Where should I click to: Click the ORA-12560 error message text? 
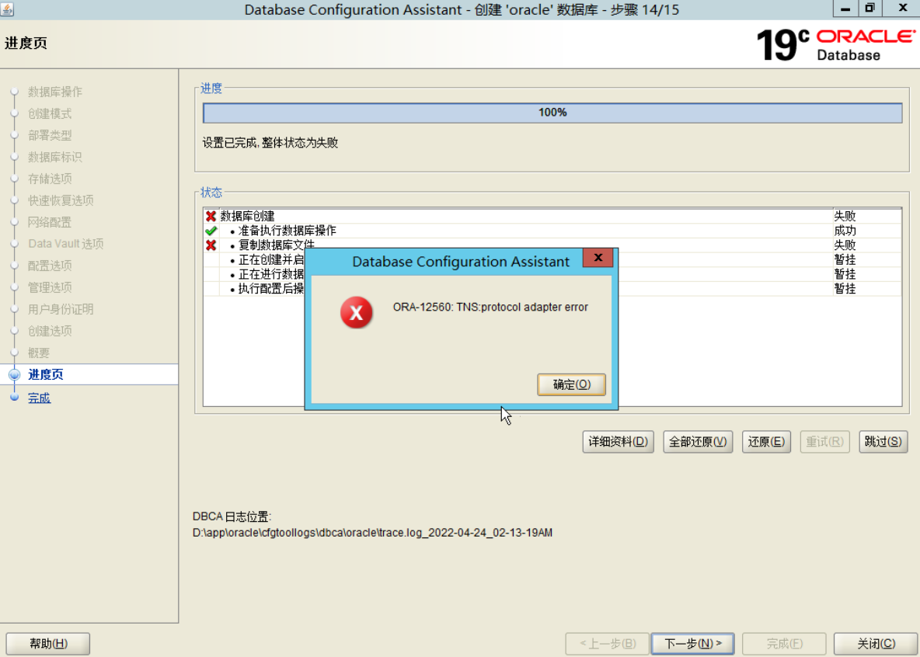(490, 307)
